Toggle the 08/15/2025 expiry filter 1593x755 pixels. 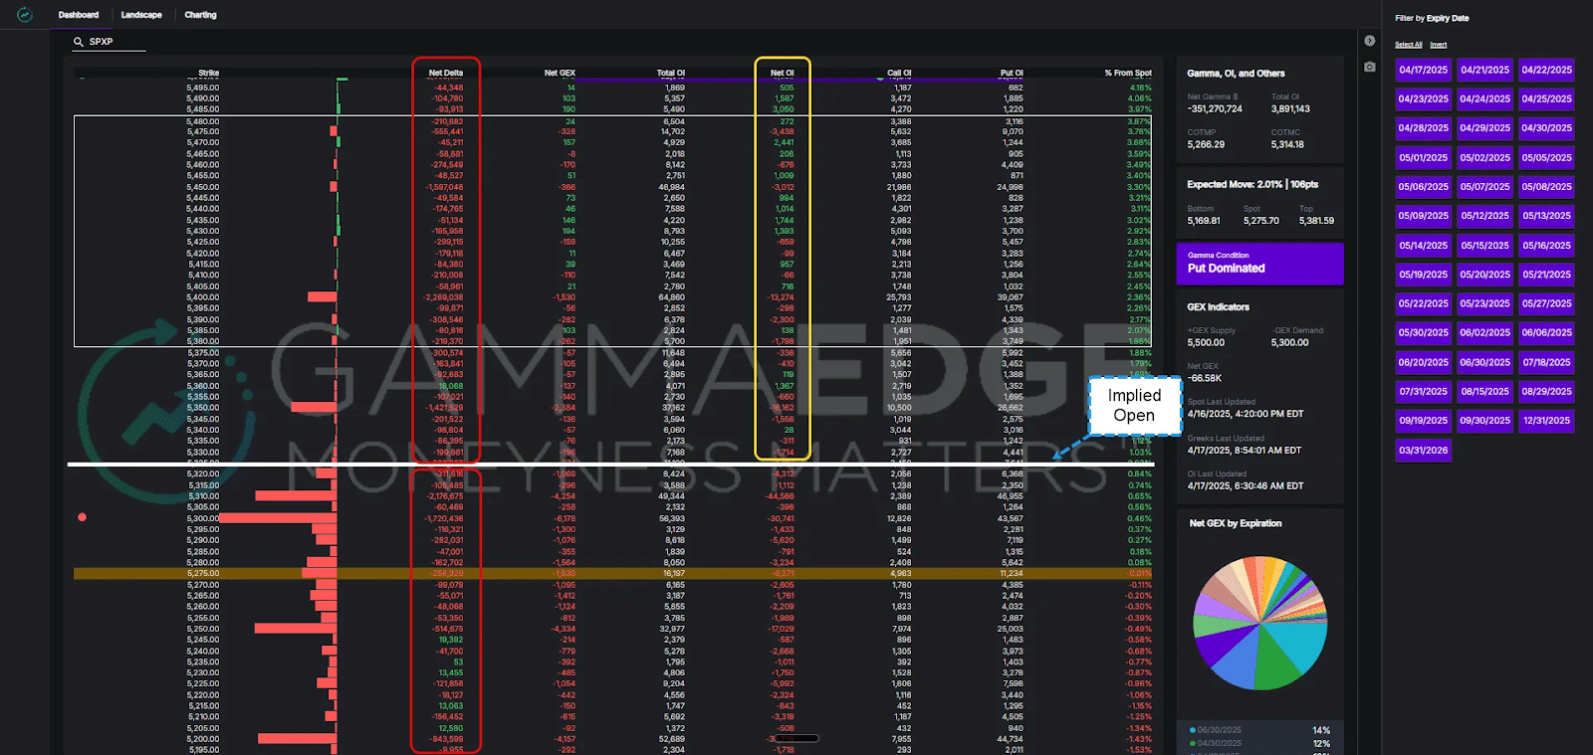tap(1484, 391)
